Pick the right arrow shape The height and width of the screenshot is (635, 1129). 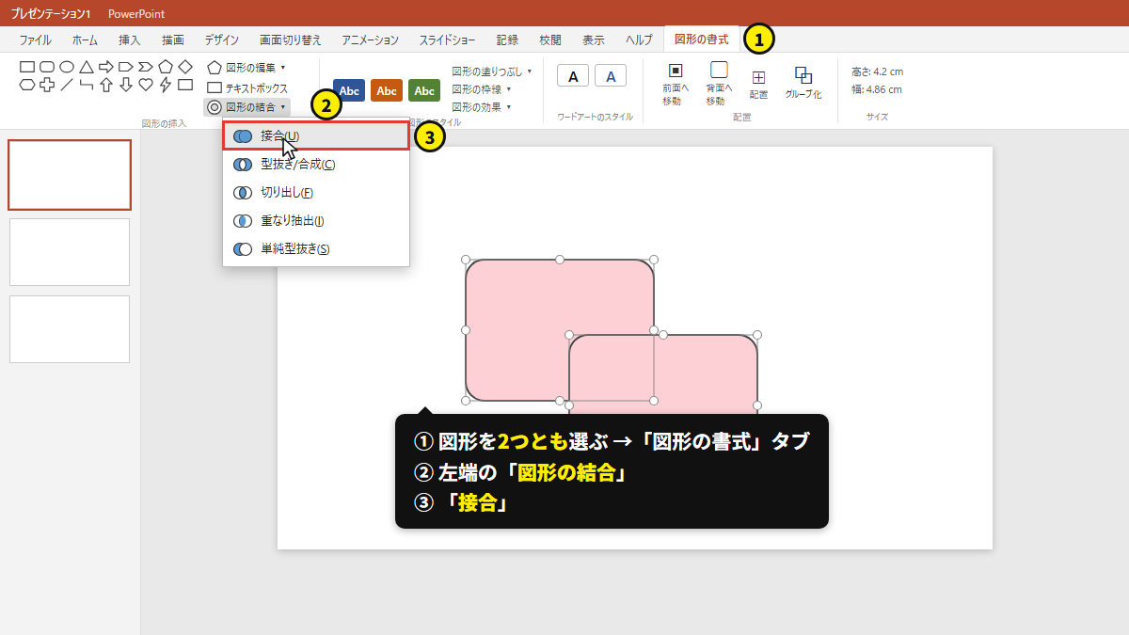[106, 67]
